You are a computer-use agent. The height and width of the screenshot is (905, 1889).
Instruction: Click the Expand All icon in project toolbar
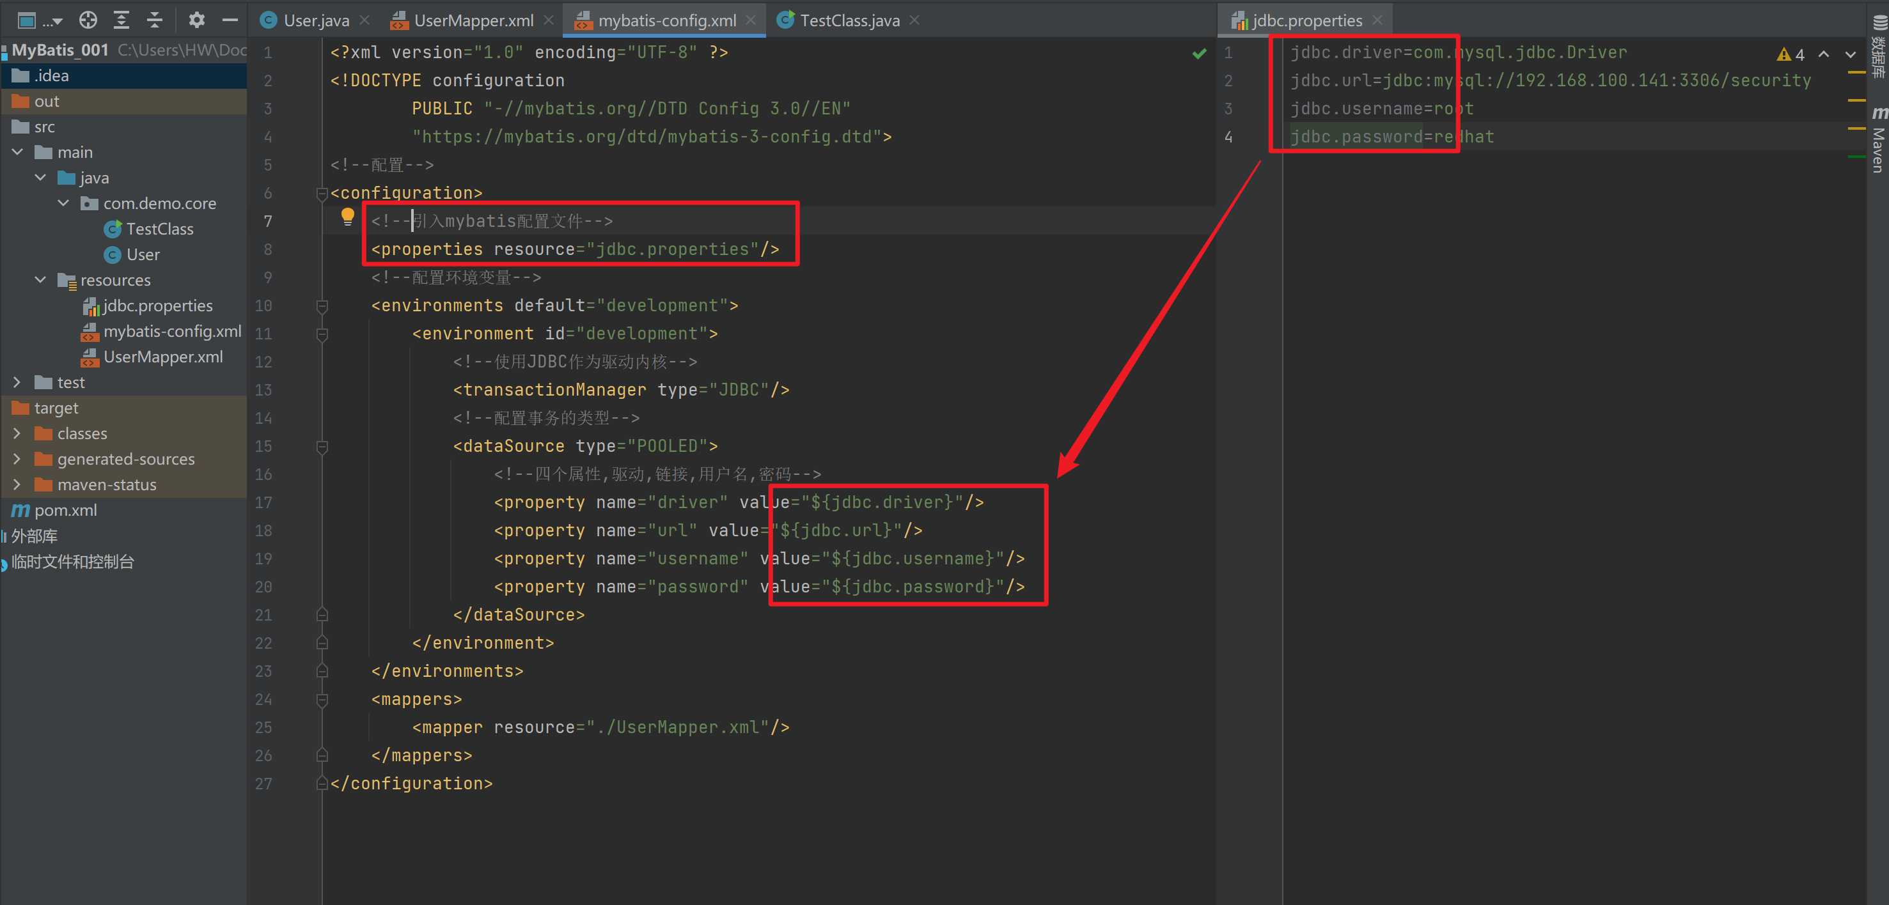[x=121, y=20]
